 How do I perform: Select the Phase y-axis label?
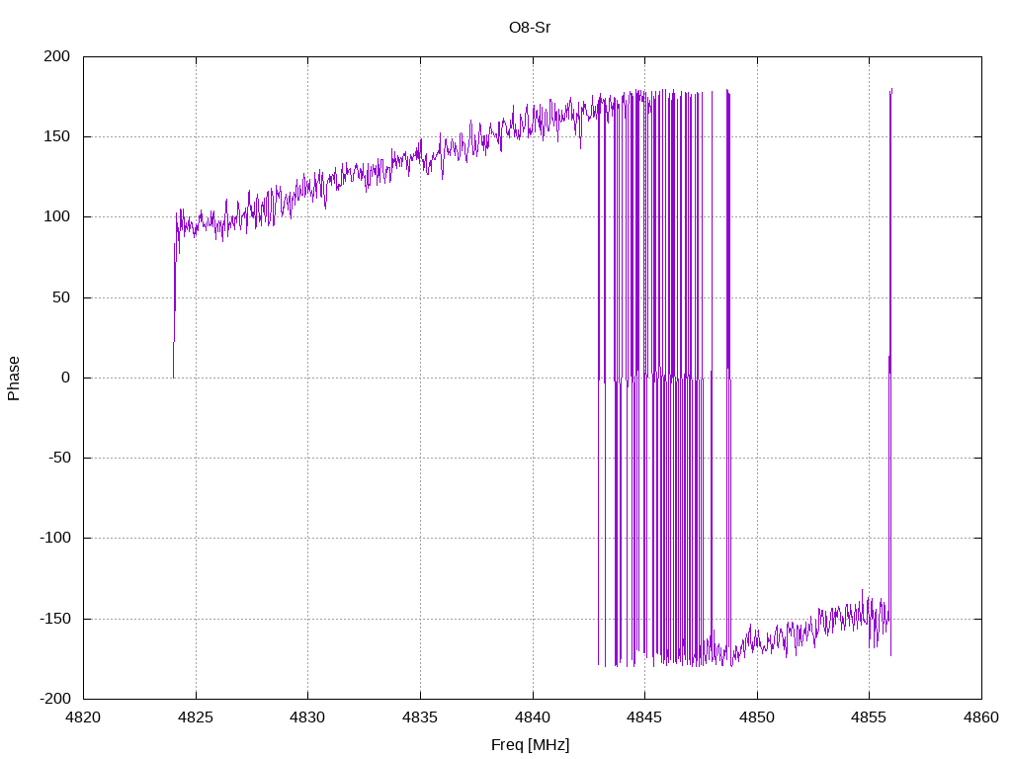14,379
